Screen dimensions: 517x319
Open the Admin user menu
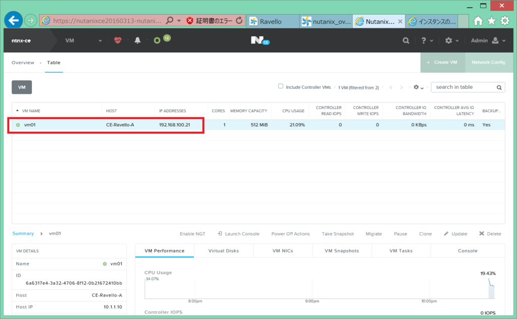coord(488,40)
